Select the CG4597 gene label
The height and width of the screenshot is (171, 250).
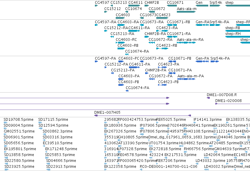(x=102, y=3)
